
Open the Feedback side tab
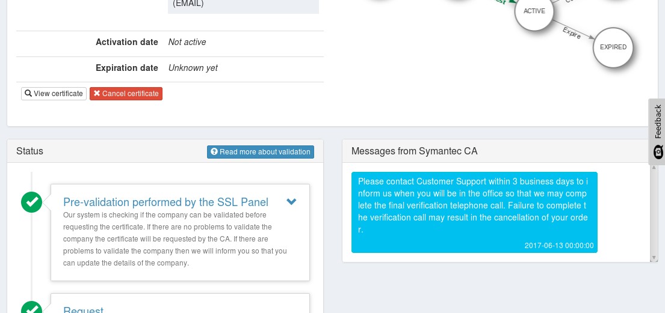pyautogui.click(x=657, y=132)
